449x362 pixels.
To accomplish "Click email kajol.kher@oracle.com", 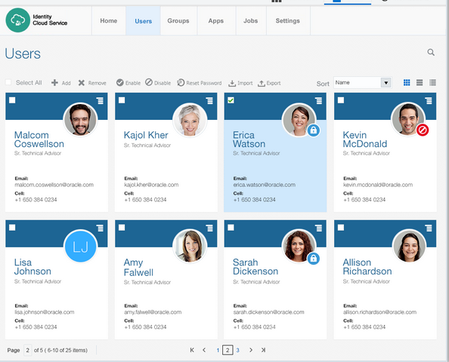I will tap(151, 185).
